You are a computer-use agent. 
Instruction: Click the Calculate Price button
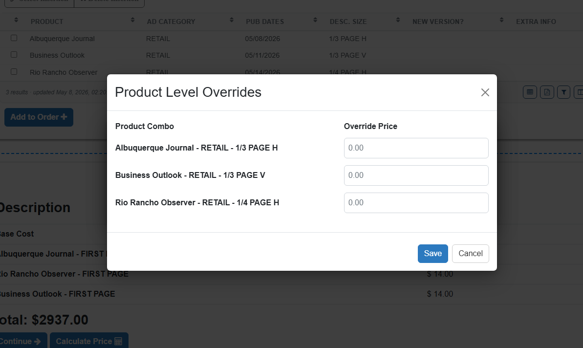click(x=89, y=341)
